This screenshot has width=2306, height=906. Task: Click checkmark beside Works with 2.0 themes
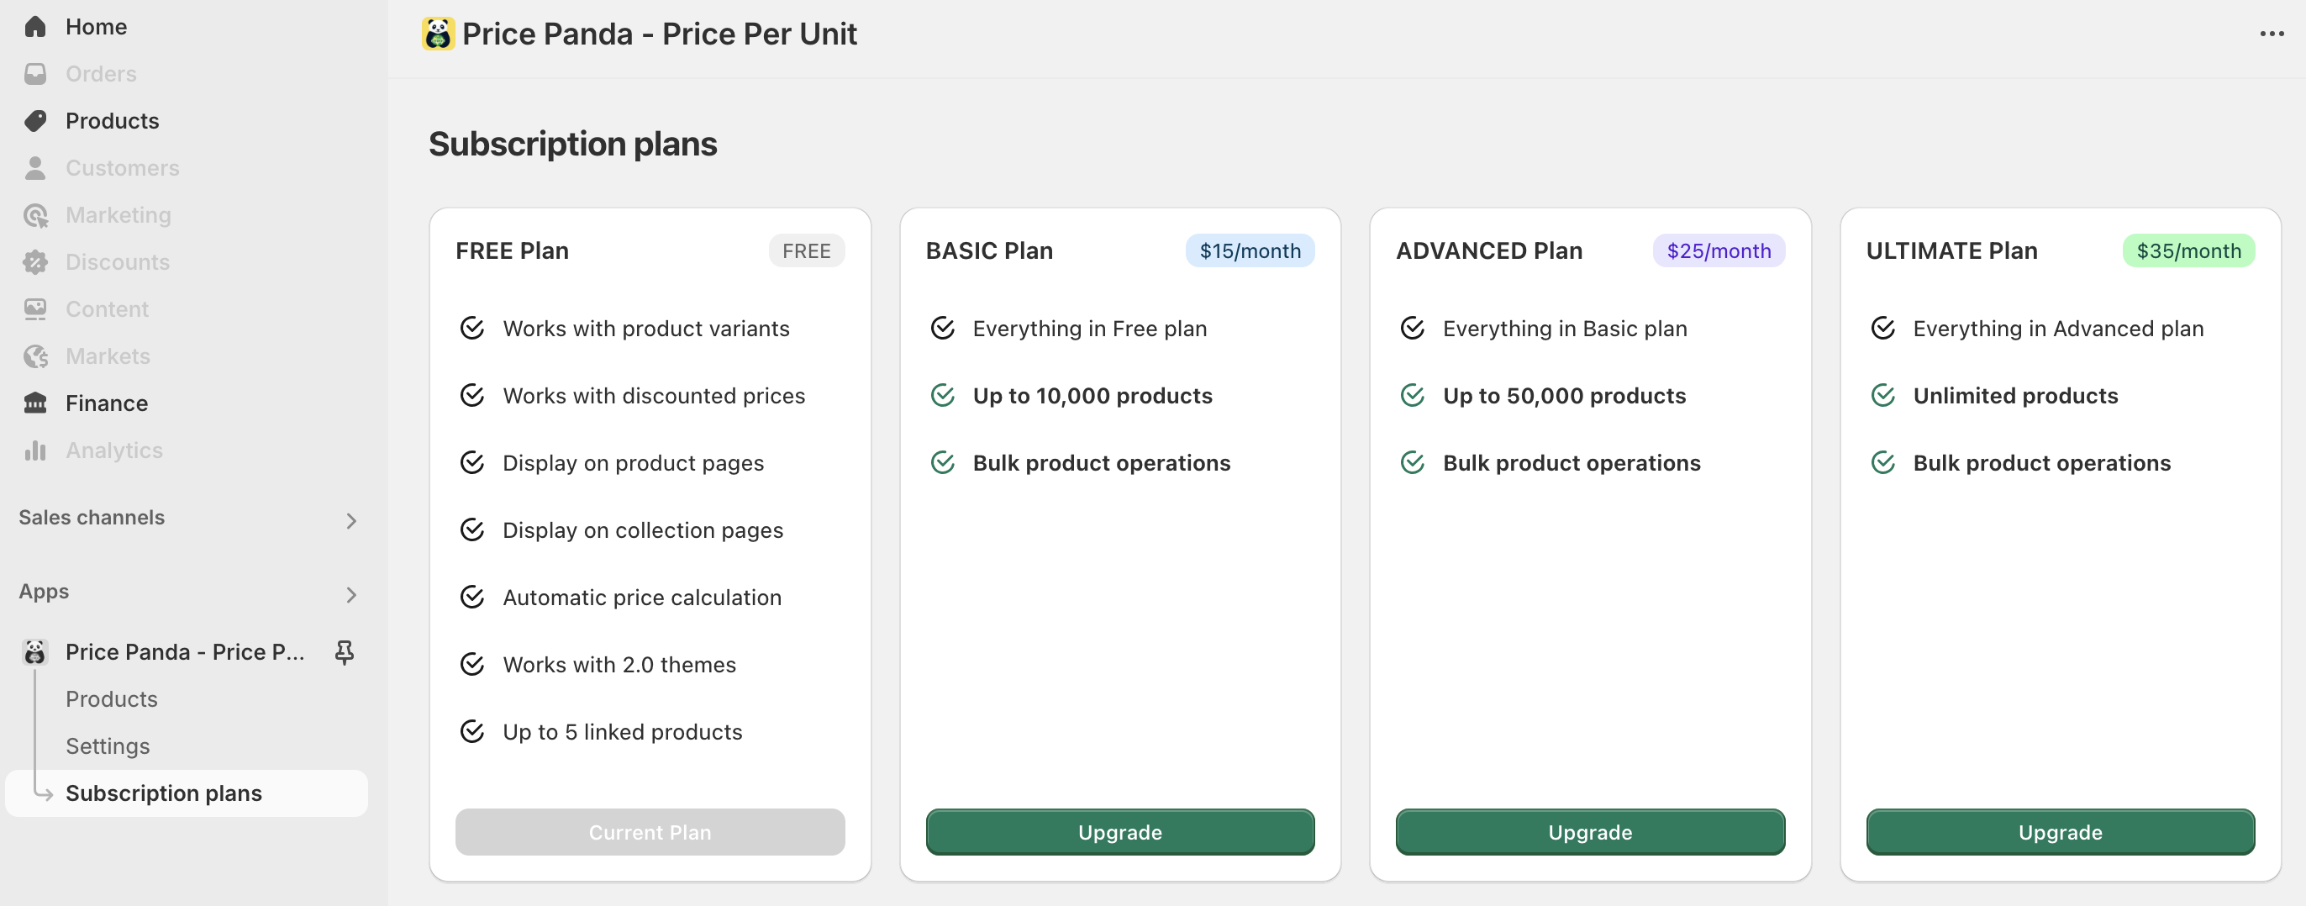(472, 664)
